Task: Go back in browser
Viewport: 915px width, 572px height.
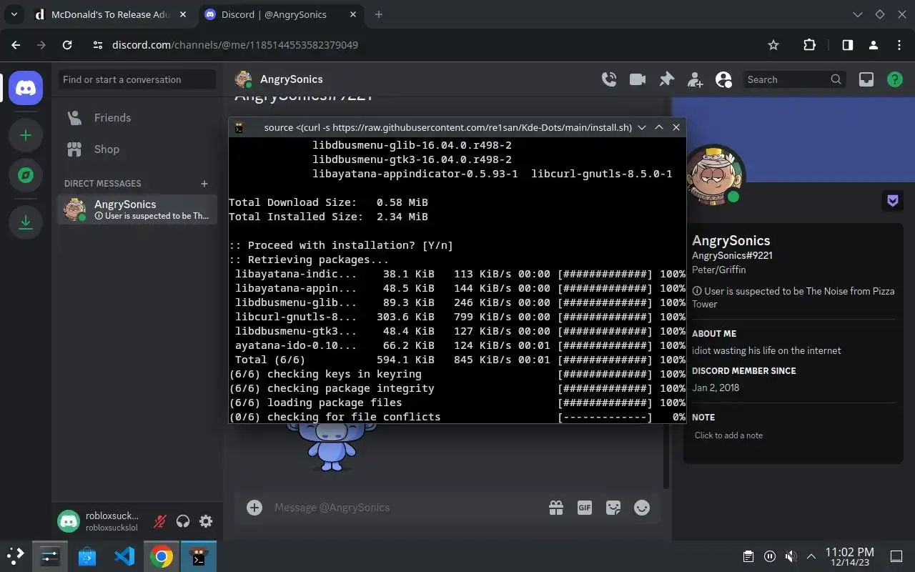Action: click(16, 45)
